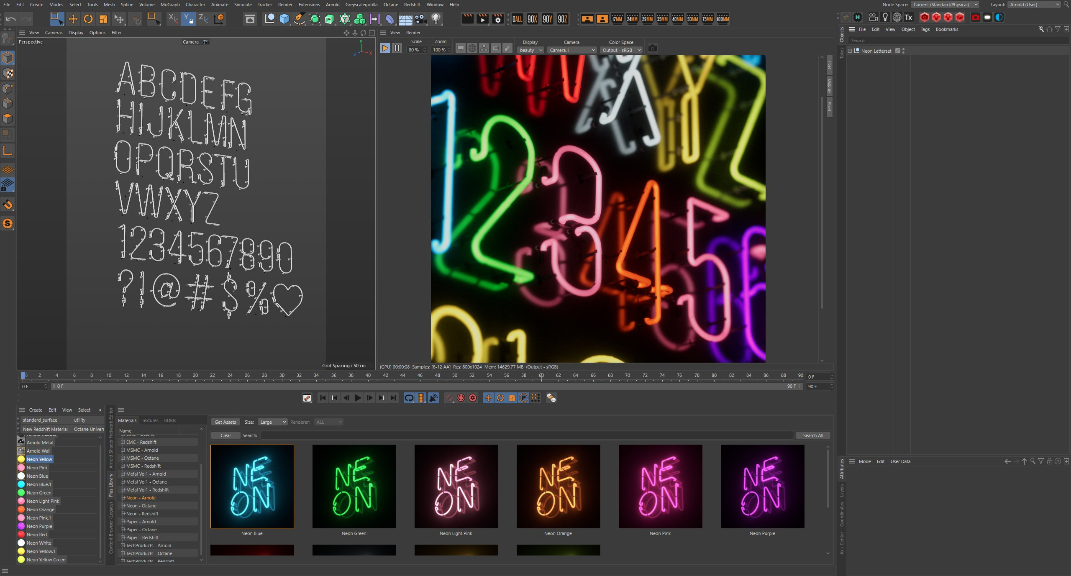Screen dimensions: 1071x576
Task: Open Edit Render Settings icon
Action: coord(498,19)
